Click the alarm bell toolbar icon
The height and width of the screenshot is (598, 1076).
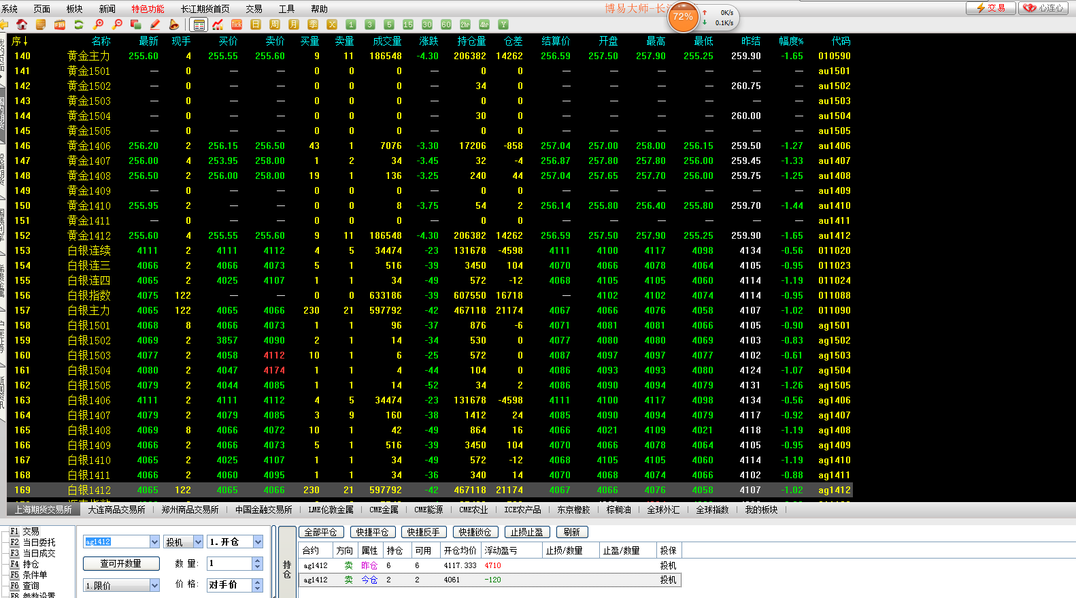(174, 24)
